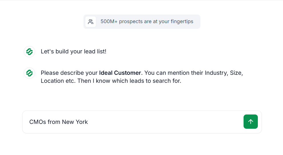
Task: Click the bold "Ideal Customer" text
Action: (x=120, y=73)
